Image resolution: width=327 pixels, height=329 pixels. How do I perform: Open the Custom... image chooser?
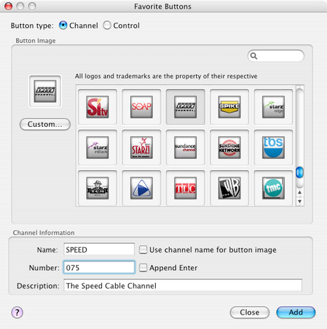click(45, 124)
